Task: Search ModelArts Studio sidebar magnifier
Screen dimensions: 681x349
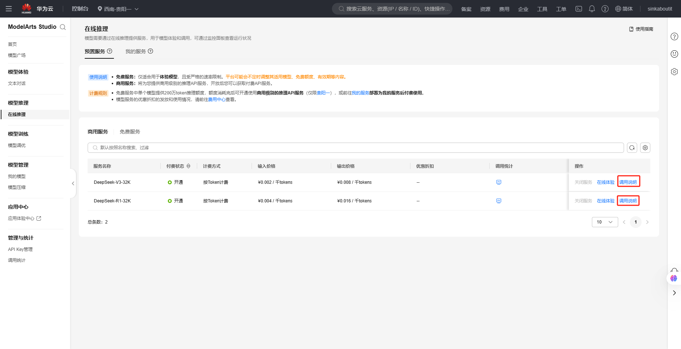Action: click(63, 27)
